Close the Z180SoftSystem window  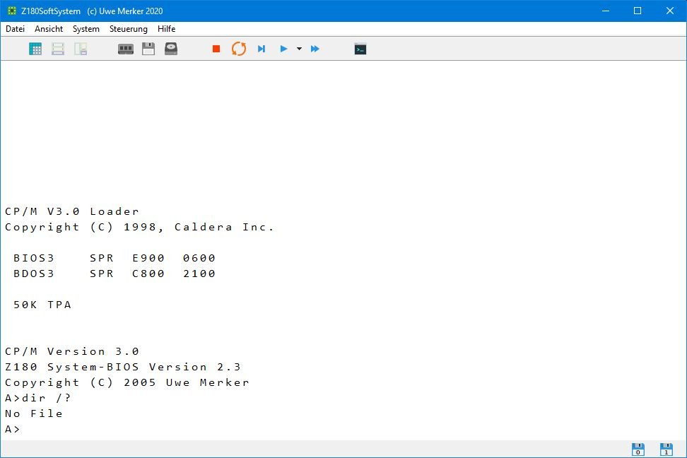click(670, 11)
